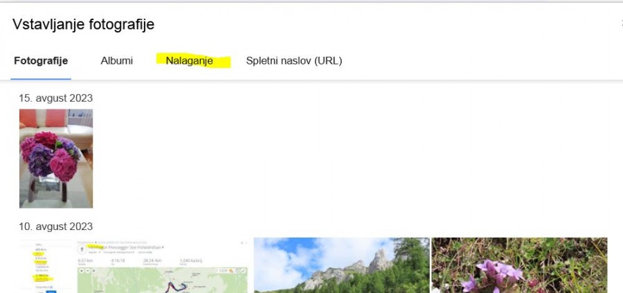Click the 10. avgust 2023 date heading
623x293 pixels.
coord(55,227)
